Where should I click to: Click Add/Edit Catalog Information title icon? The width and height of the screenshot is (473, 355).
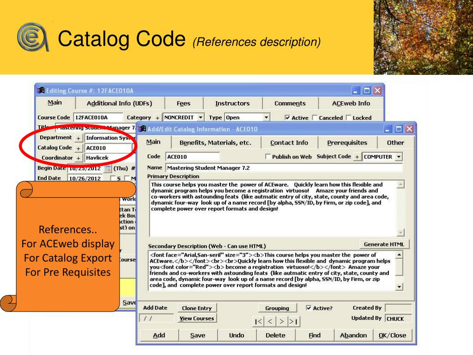tap(142, 129)
